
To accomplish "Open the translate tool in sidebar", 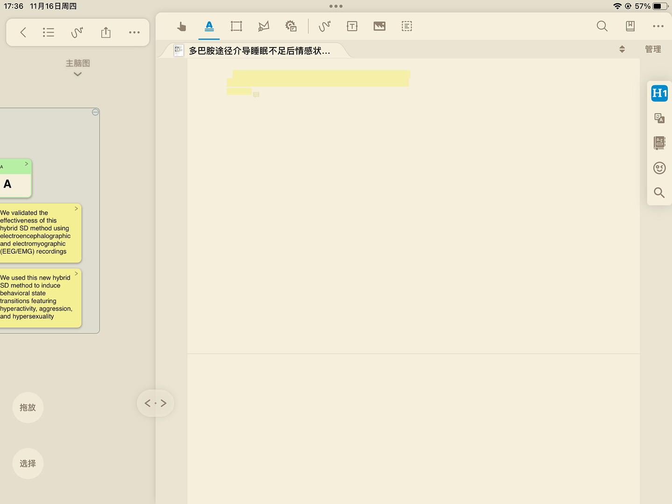I will pos(659,119).
